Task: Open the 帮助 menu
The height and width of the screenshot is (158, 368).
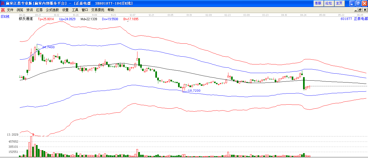Action: tap(111, 10)
